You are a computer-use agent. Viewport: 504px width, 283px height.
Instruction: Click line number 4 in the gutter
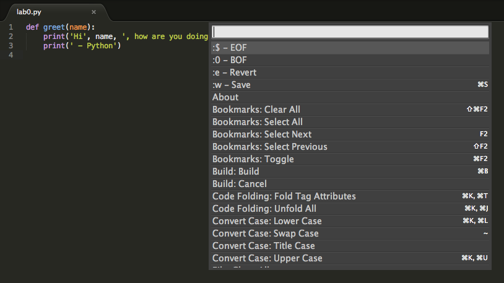pyautogui.click(x=11, y=55)
